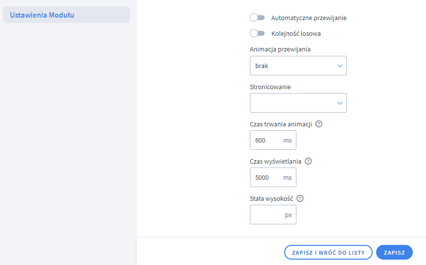
Task: Focus the Stała wysokość px field
Action: click(x=273, y=215)
